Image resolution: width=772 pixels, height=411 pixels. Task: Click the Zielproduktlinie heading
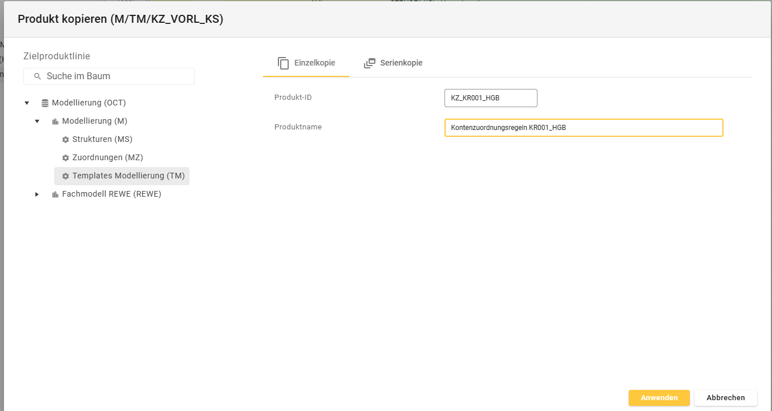(57, 56)
